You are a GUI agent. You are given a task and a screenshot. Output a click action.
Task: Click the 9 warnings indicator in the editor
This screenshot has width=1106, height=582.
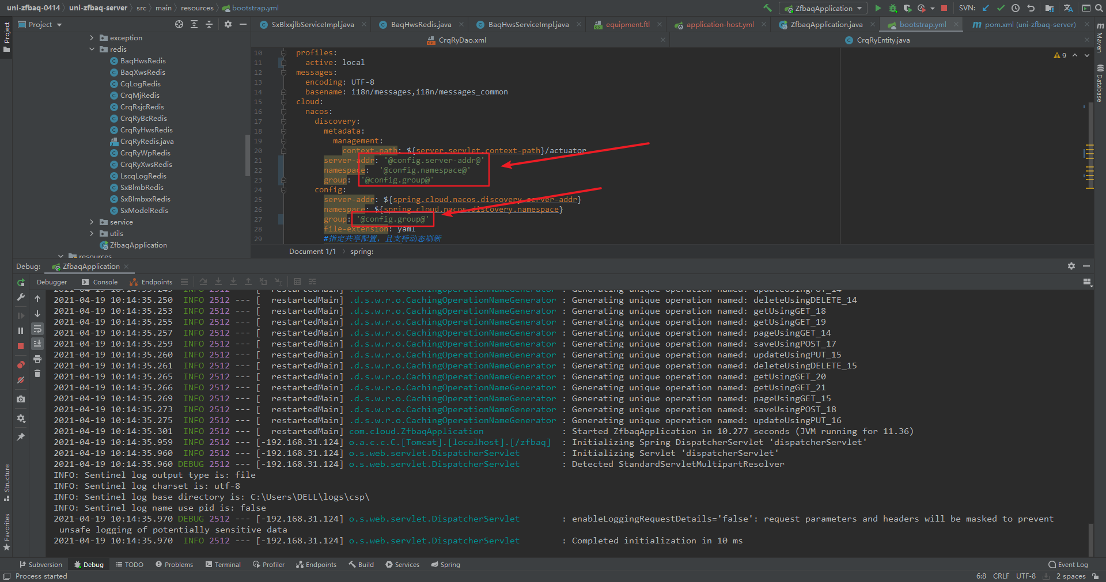coord(1060,55)
